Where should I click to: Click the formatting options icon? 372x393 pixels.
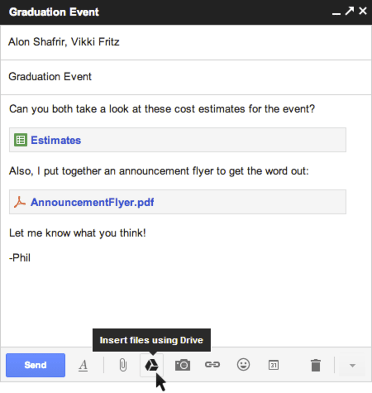[83, 365]
